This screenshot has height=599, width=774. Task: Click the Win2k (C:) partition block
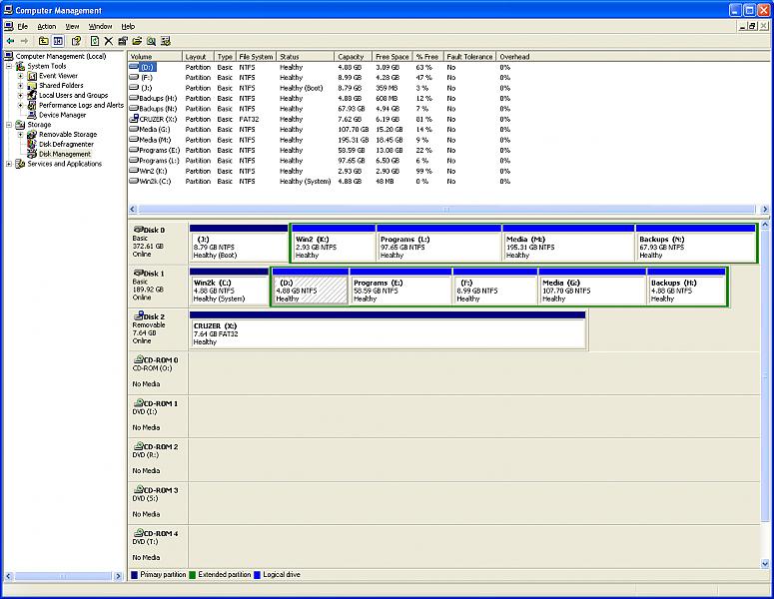coord(229,290)
